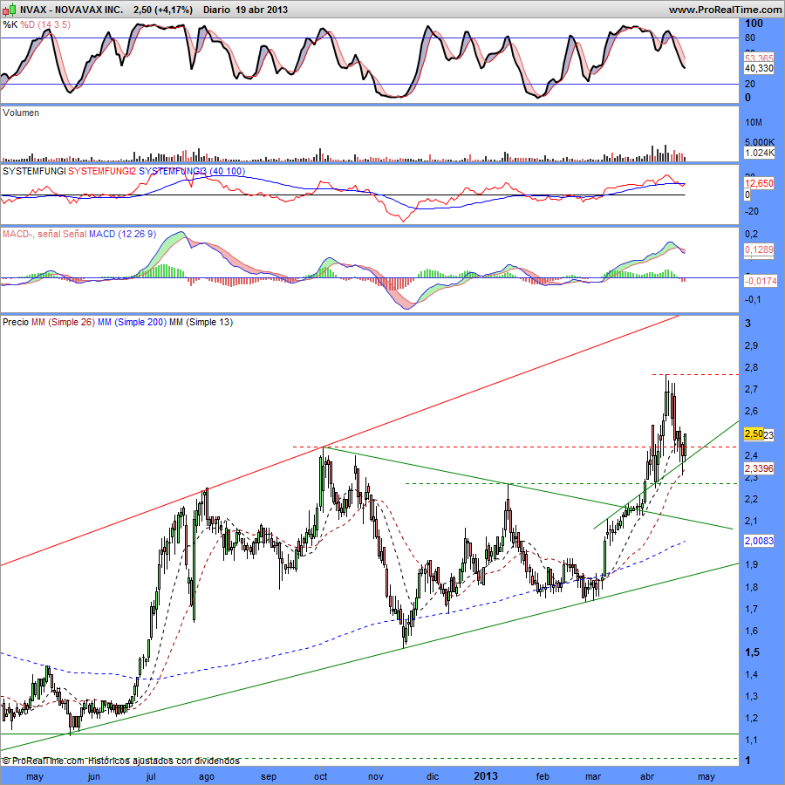
Task: Click the MACD (12 26 9) label
Action: (123, 234)
